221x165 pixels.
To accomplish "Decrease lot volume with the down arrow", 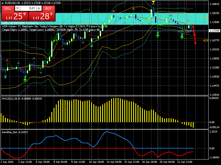I will pos(17,8).
